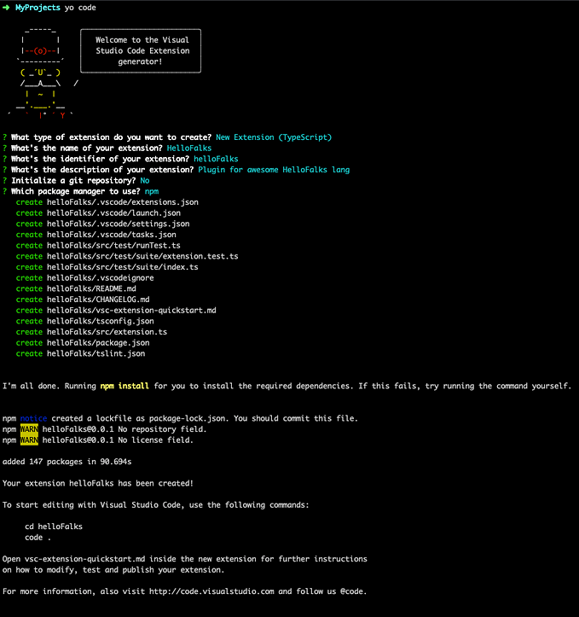Click the 'yo code' command text
Viewport: 579px width, 617px height.
80,8
